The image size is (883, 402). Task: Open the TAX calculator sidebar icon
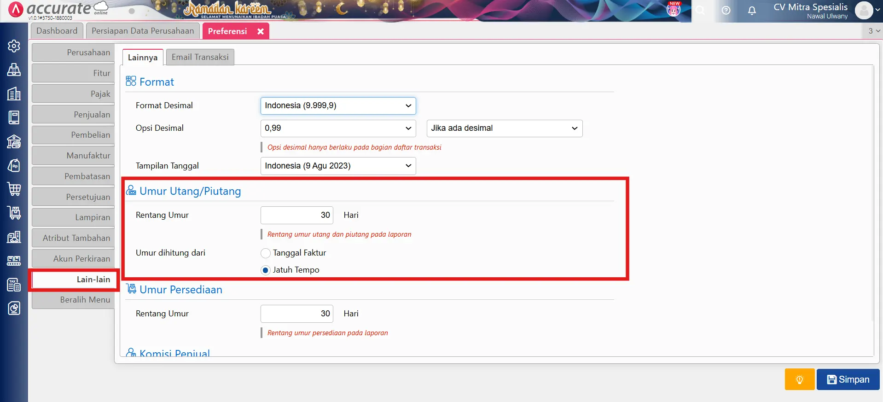[14, 285]
